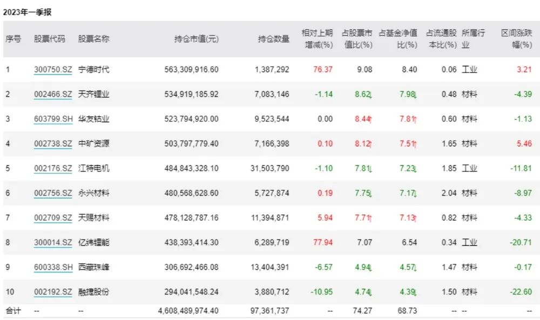
Task: Click the 2.04 float share ratio for 永兴材料
Action: click(449, 193)
